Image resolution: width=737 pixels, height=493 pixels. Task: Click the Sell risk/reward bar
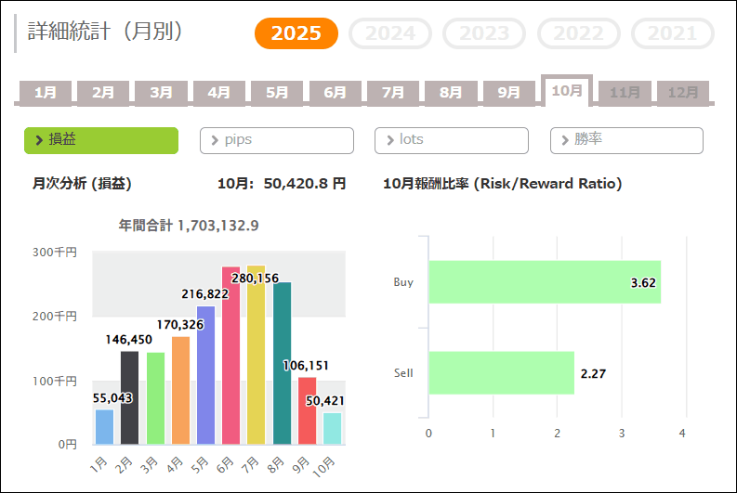coord(501,373)
